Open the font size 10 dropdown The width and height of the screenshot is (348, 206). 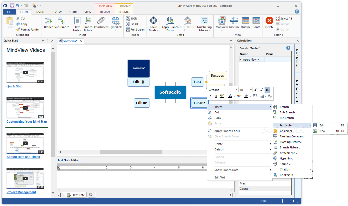click(251, 90)
